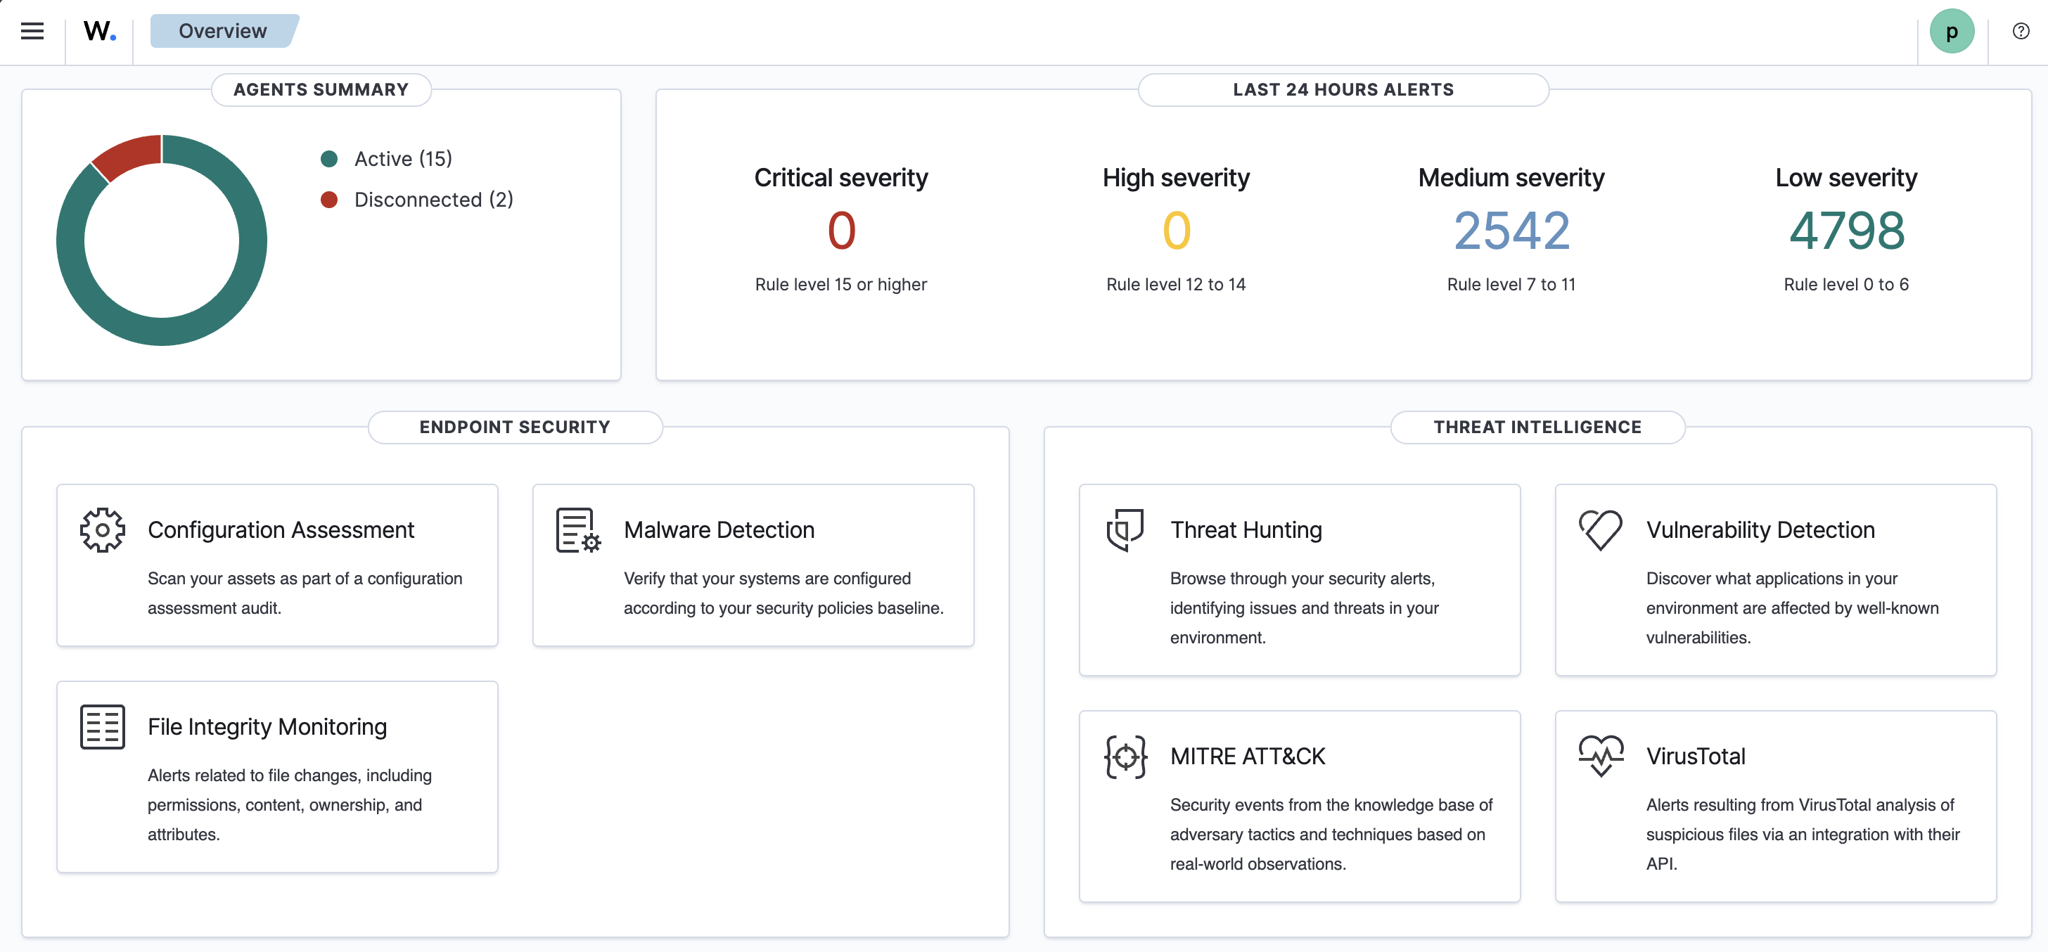
Task: Click the teal active donut chart segment
Action: [x=161, y=331]
